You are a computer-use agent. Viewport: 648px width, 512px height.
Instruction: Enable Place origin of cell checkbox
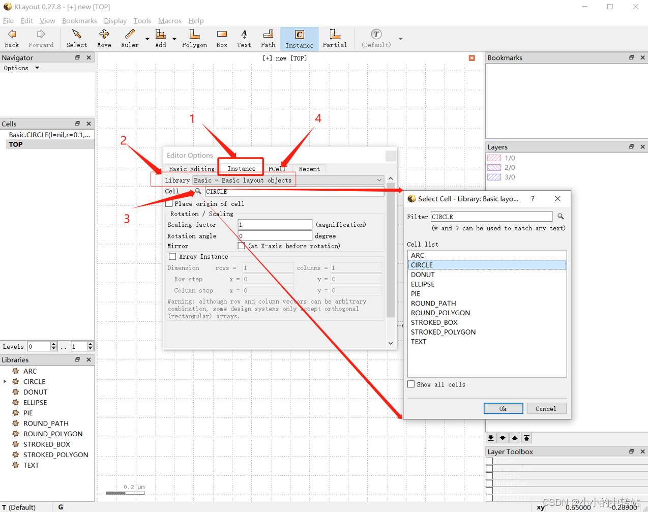coord(169,203)
